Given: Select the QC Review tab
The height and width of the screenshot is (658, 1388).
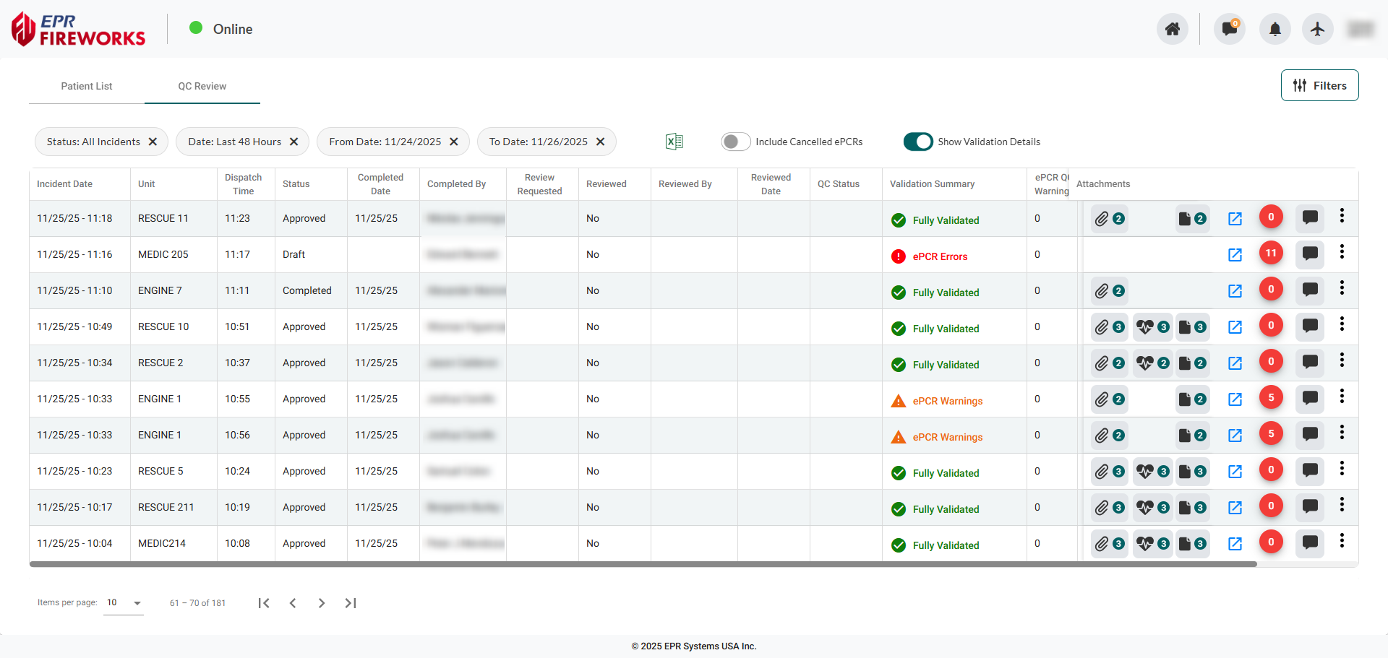Looking at the screenshot, I should click(x=202, y=86).
